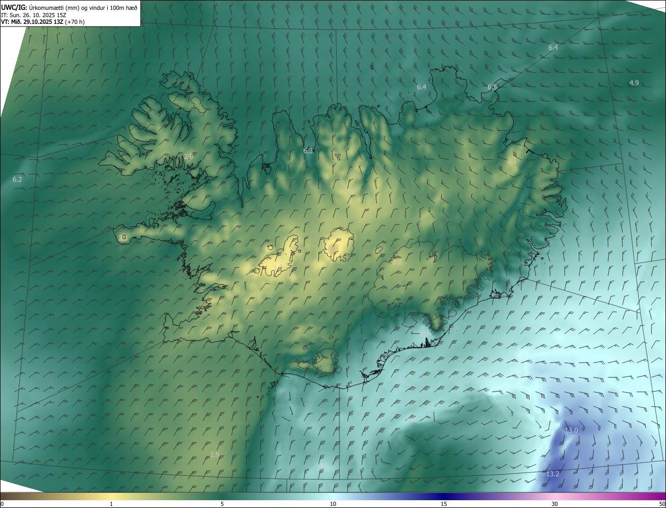Click the 'Úrkomumætti (mm) og vindur í 100m hæð' title
The width and height of the screenshot is (666, 508).
point(83,7)
